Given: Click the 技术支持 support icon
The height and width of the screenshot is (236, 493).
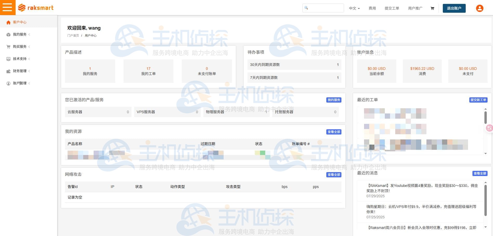Looking at the screenshot, I should pyautogui.click(x=8, y=59).
